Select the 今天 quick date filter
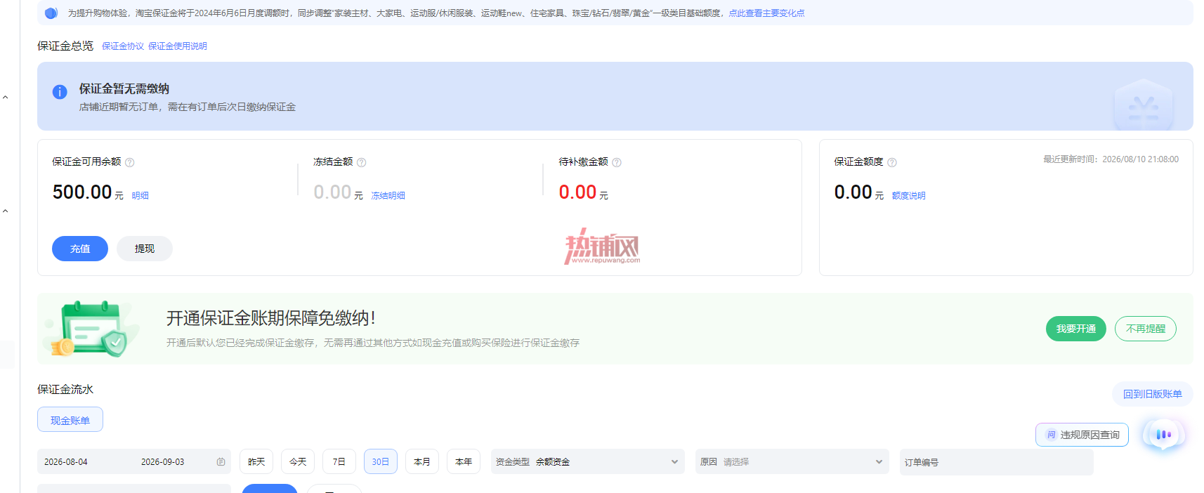Viewport: 1204px width, 493px height. [298, 461]
